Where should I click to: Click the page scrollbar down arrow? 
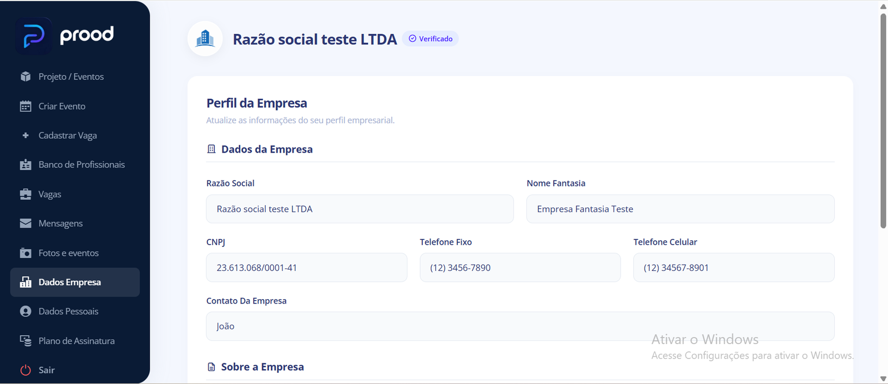coord(883,378)
